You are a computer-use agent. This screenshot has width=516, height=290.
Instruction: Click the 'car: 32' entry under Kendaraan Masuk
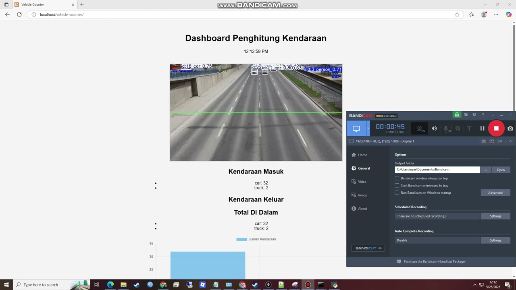pyautogui.click(x=261, y=183)
